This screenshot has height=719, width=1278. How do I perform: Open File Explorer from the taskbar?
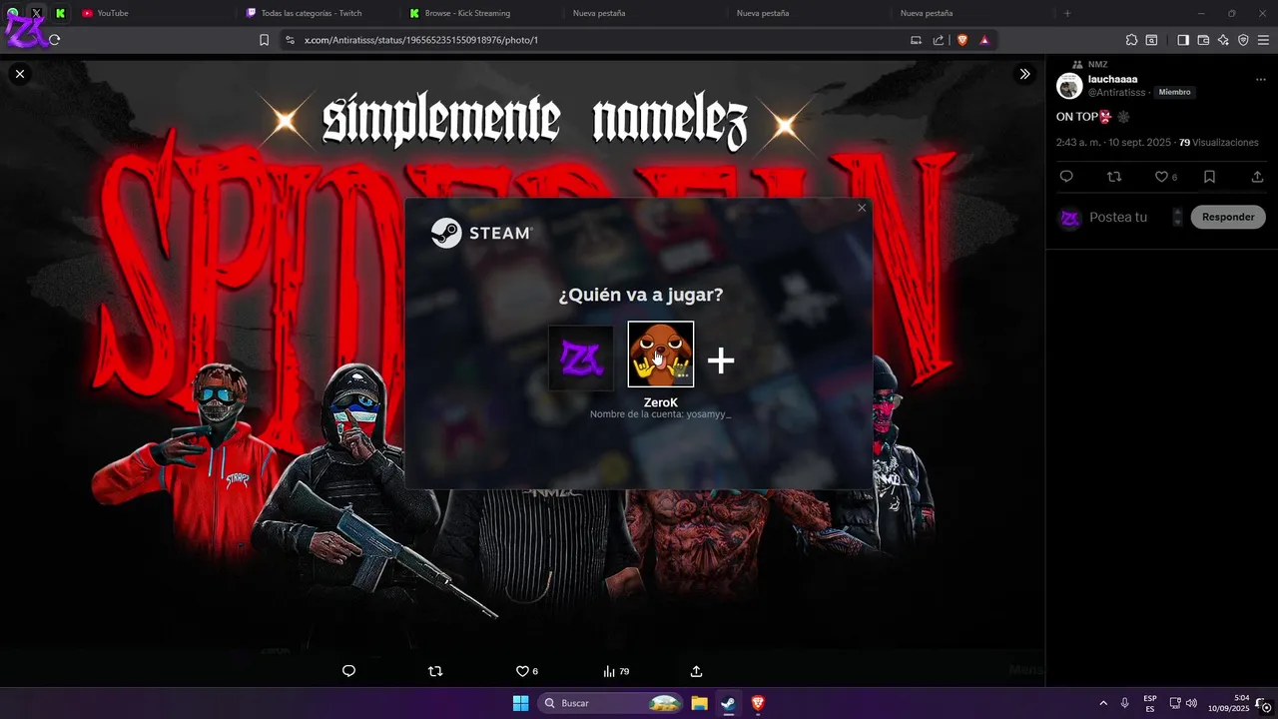point(699,703)
